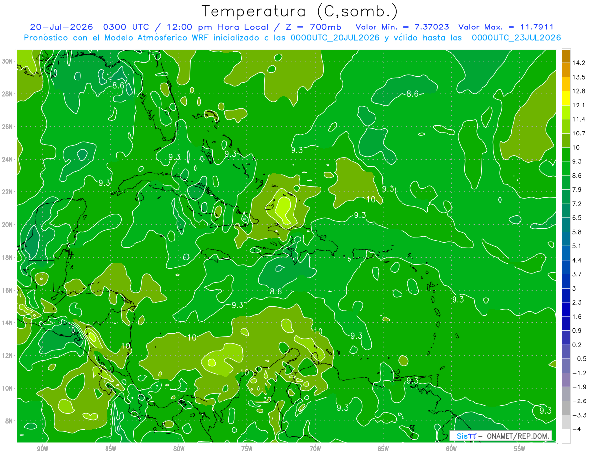
Task: Click the '24N' latitude axis label
Action: click(8, 159)
